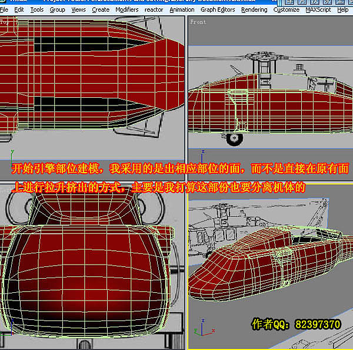Open the Tools menu
The image size is (353, 350).
(x=37, y=10)
